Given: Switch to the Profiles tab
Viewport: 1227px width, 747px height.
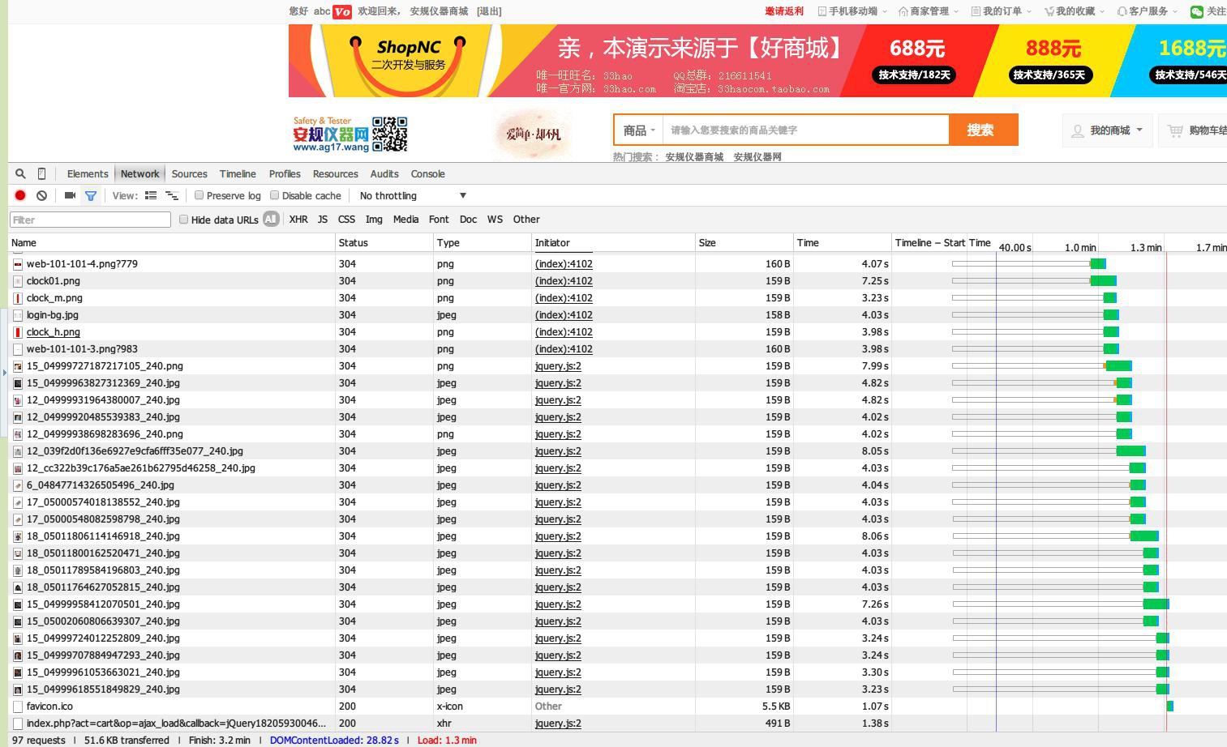Looking at the screenshot, I should 285,174.
